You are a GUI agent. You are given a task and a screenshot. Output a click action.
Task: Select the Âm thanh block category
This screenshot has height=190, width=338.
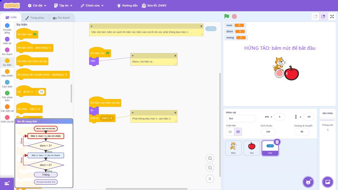click(x=7, y=52)
